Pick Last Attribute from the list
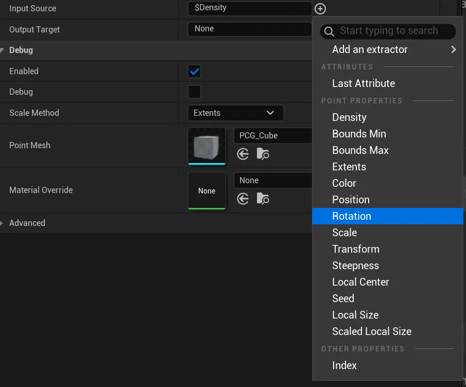This screenshot has height=387, width=466. coord(364,83)
